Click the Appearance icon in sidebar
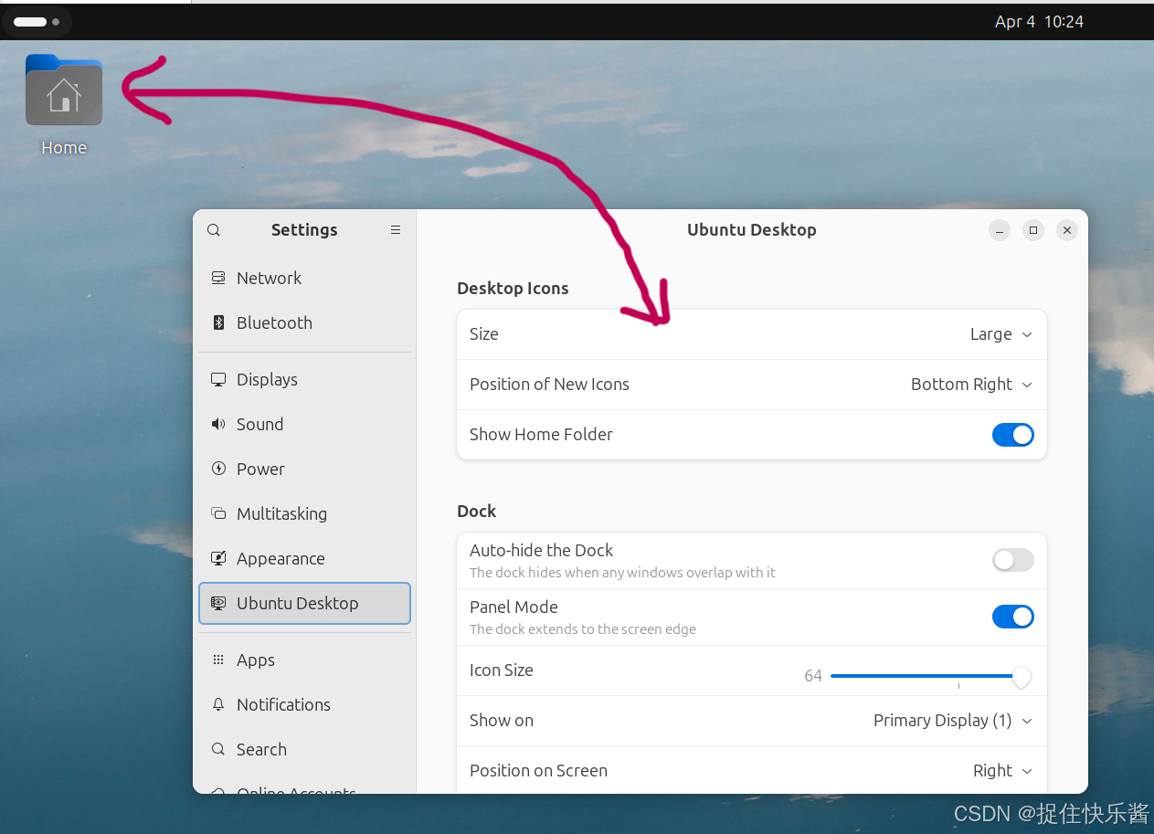 218,558
